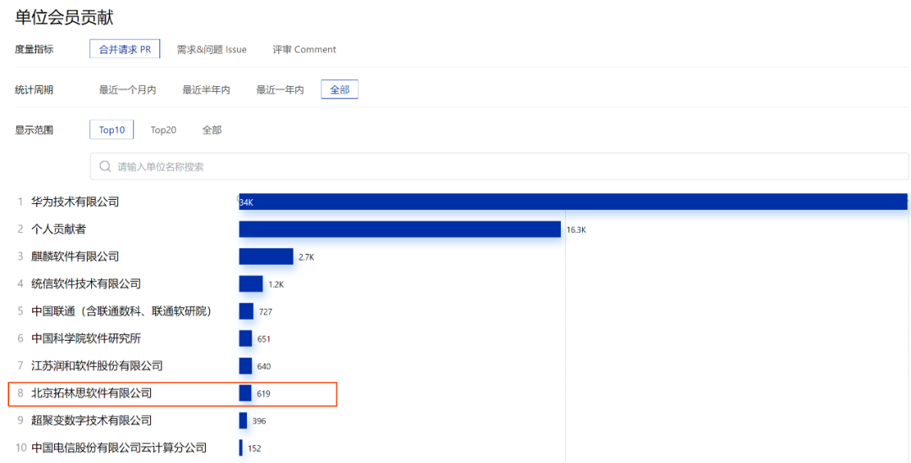Image resolution: width=911 pixels, height=463 pixels.
Task: Click 中国科学院软件研究所 row label
Action: tap(86, 338)
